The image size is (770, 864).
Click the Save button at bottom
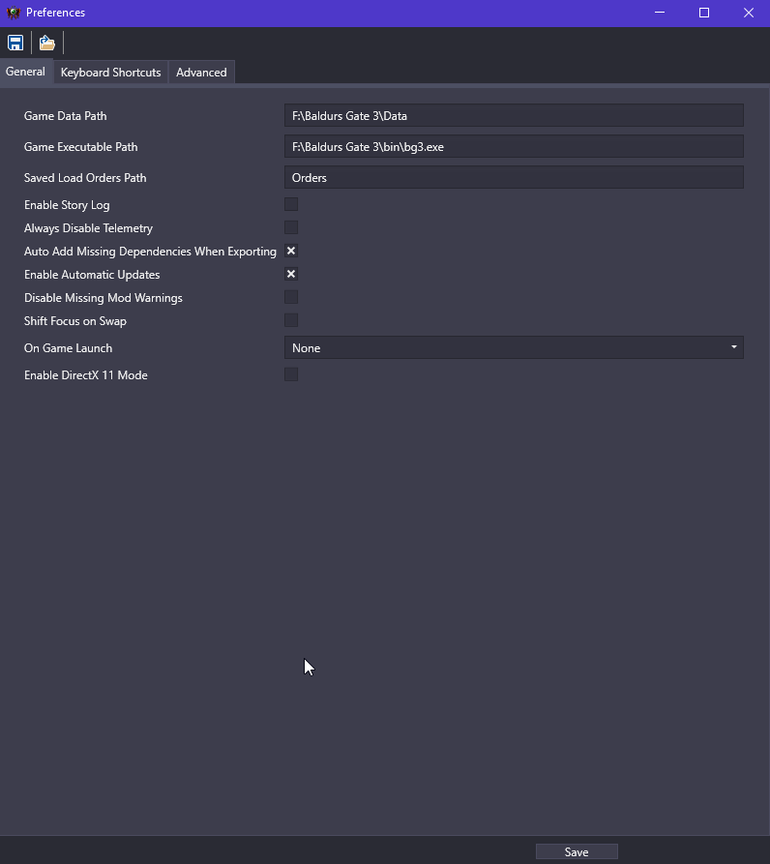point(577,851)
